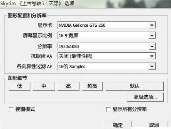Reset graphics detail with 默认 button

(135, 86)
